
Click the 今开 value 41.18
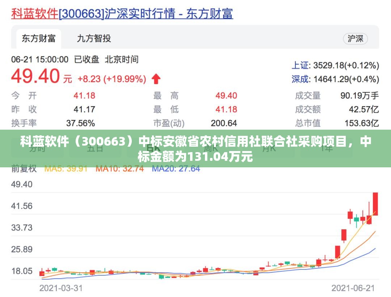click(84, 96)
